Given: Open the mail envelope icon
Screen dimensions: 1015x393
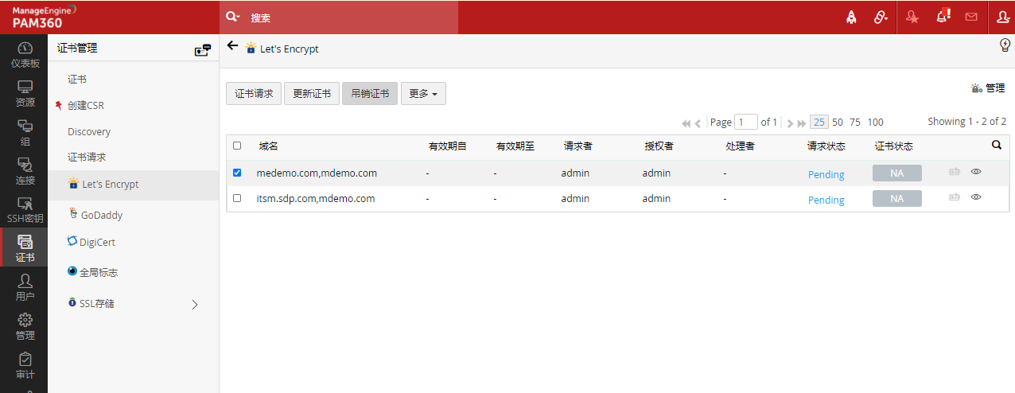Looking at the screenshot, I should [x=971, y=17].
